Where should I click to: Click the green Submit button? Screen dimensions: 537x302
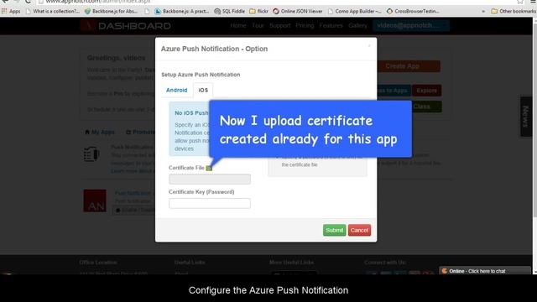point(334,230)
